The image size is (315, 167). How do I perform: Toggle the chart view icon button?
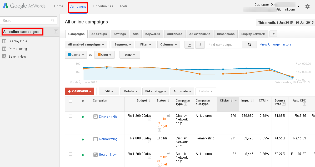pos(189,44)
